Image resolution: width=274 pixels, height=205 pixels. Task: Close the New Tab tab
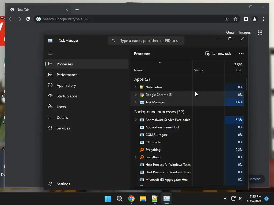pos(67,10)
